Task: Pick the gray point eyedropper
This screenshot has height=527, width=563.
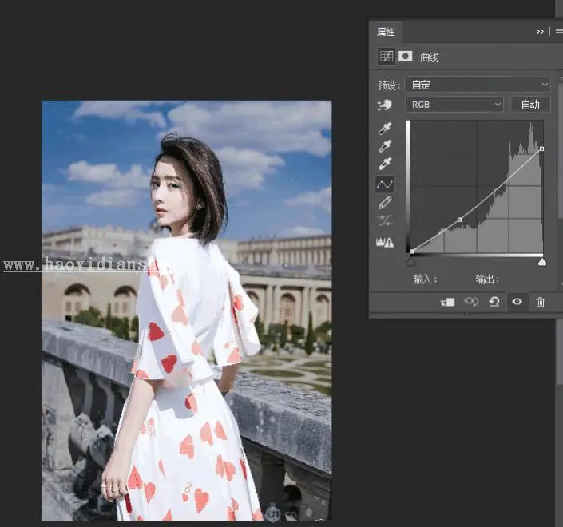Action: (x=385, y=146)
